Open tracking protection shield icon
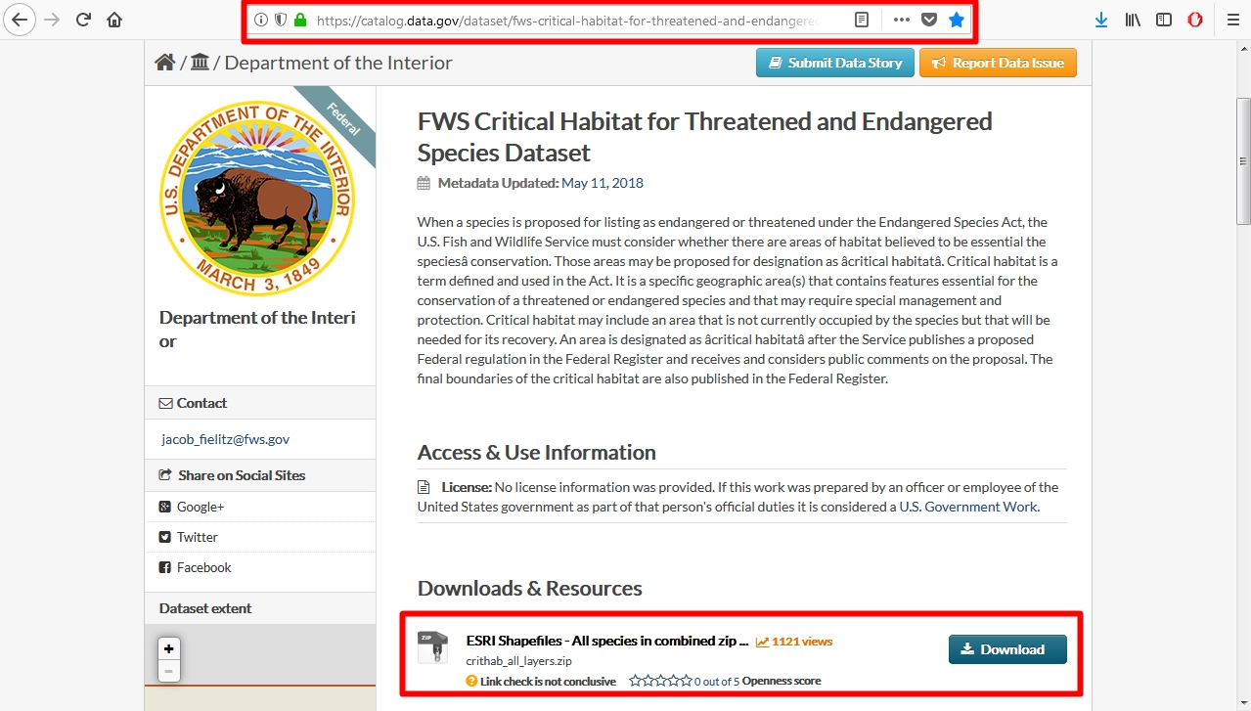Screen dimensions: 1251x711 click(281, 20)
